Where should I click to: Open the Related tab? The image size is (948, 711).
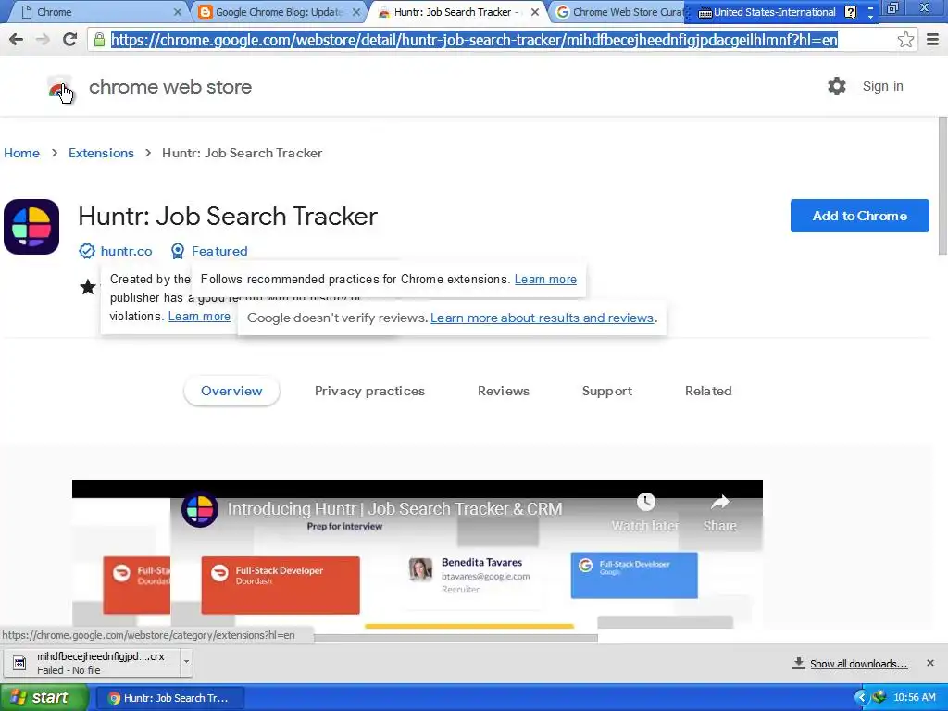coord(708,392)
